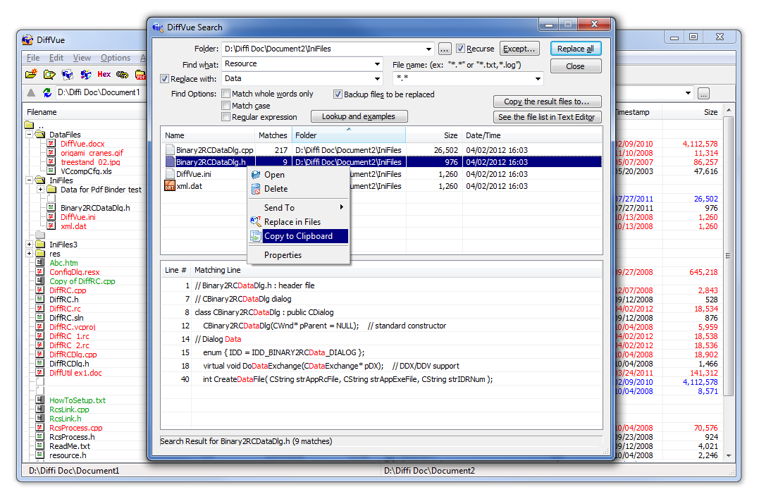Choose Send To in context menu
The width and height of the screenshot is (759, 499).
pos(298,208)
